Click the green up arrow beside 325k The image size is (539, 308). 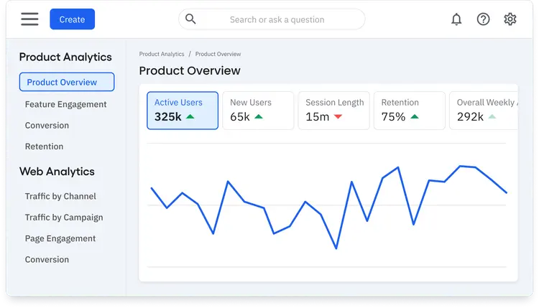pos(190,117)
